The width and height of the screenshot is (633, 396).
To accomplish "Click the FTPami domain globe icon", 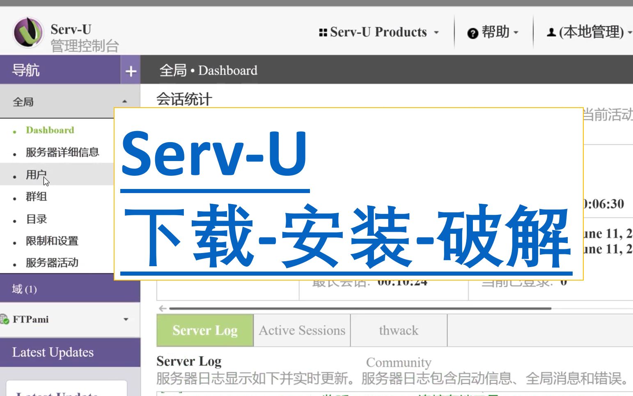I will [x=5, y=319].
